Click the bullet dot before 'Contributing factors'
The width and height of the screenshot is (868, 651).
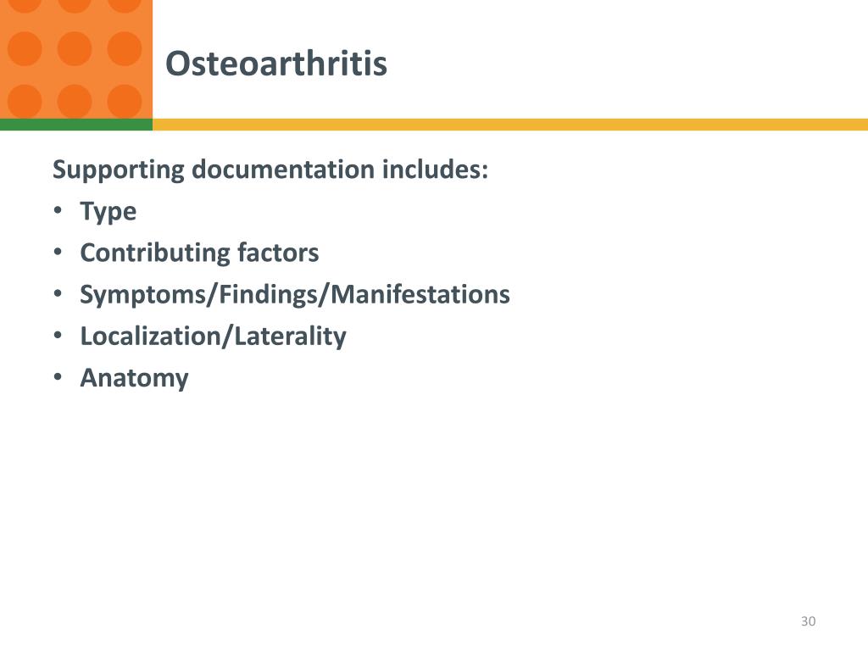click(58, 252)
